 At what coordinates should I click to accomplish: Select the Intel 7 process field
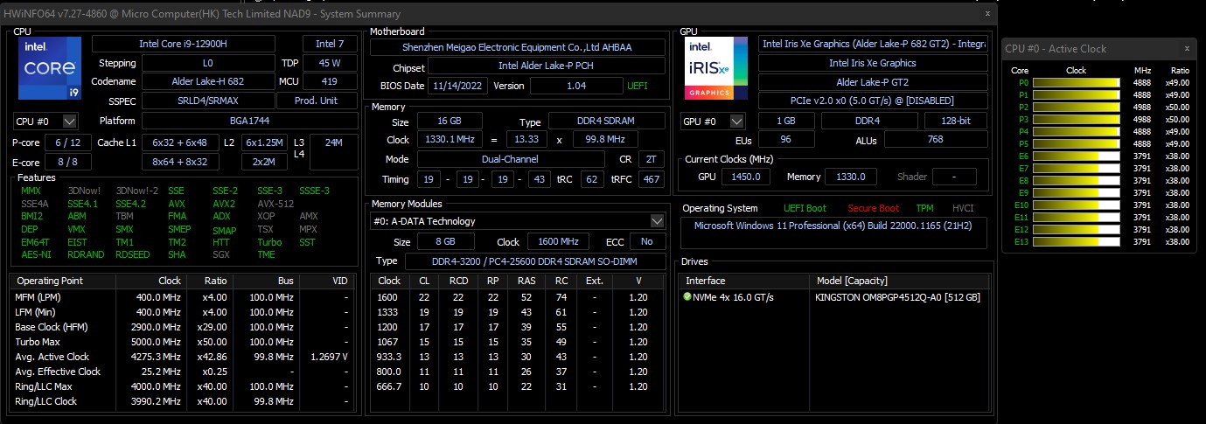330,44
